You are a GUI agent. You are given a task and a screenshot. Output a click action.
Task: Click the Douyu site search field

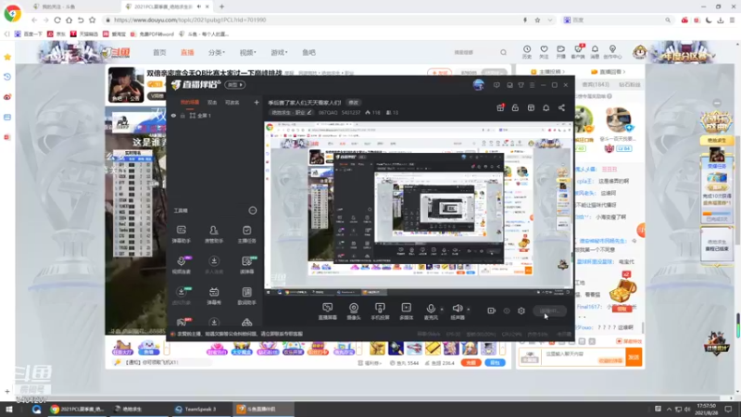(474, 53)
